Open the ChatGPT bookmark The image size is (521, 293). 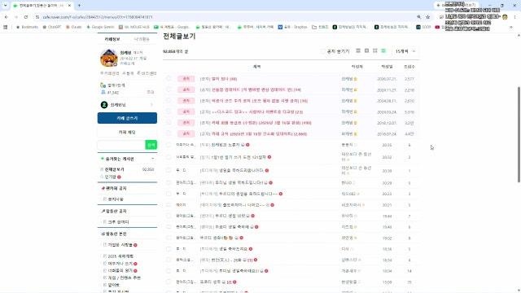[52, 27]
